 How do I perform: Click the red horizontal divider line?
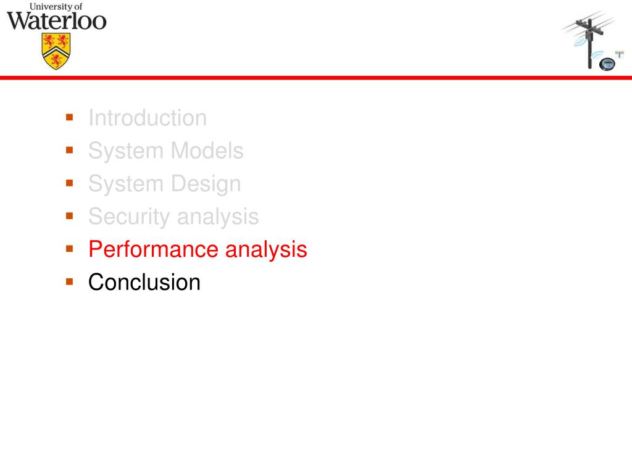316,77
